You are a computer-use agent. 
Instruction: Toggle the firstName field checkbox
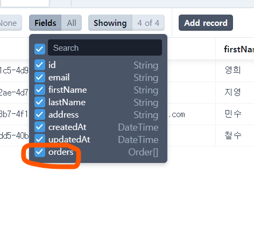pos(40,90)
